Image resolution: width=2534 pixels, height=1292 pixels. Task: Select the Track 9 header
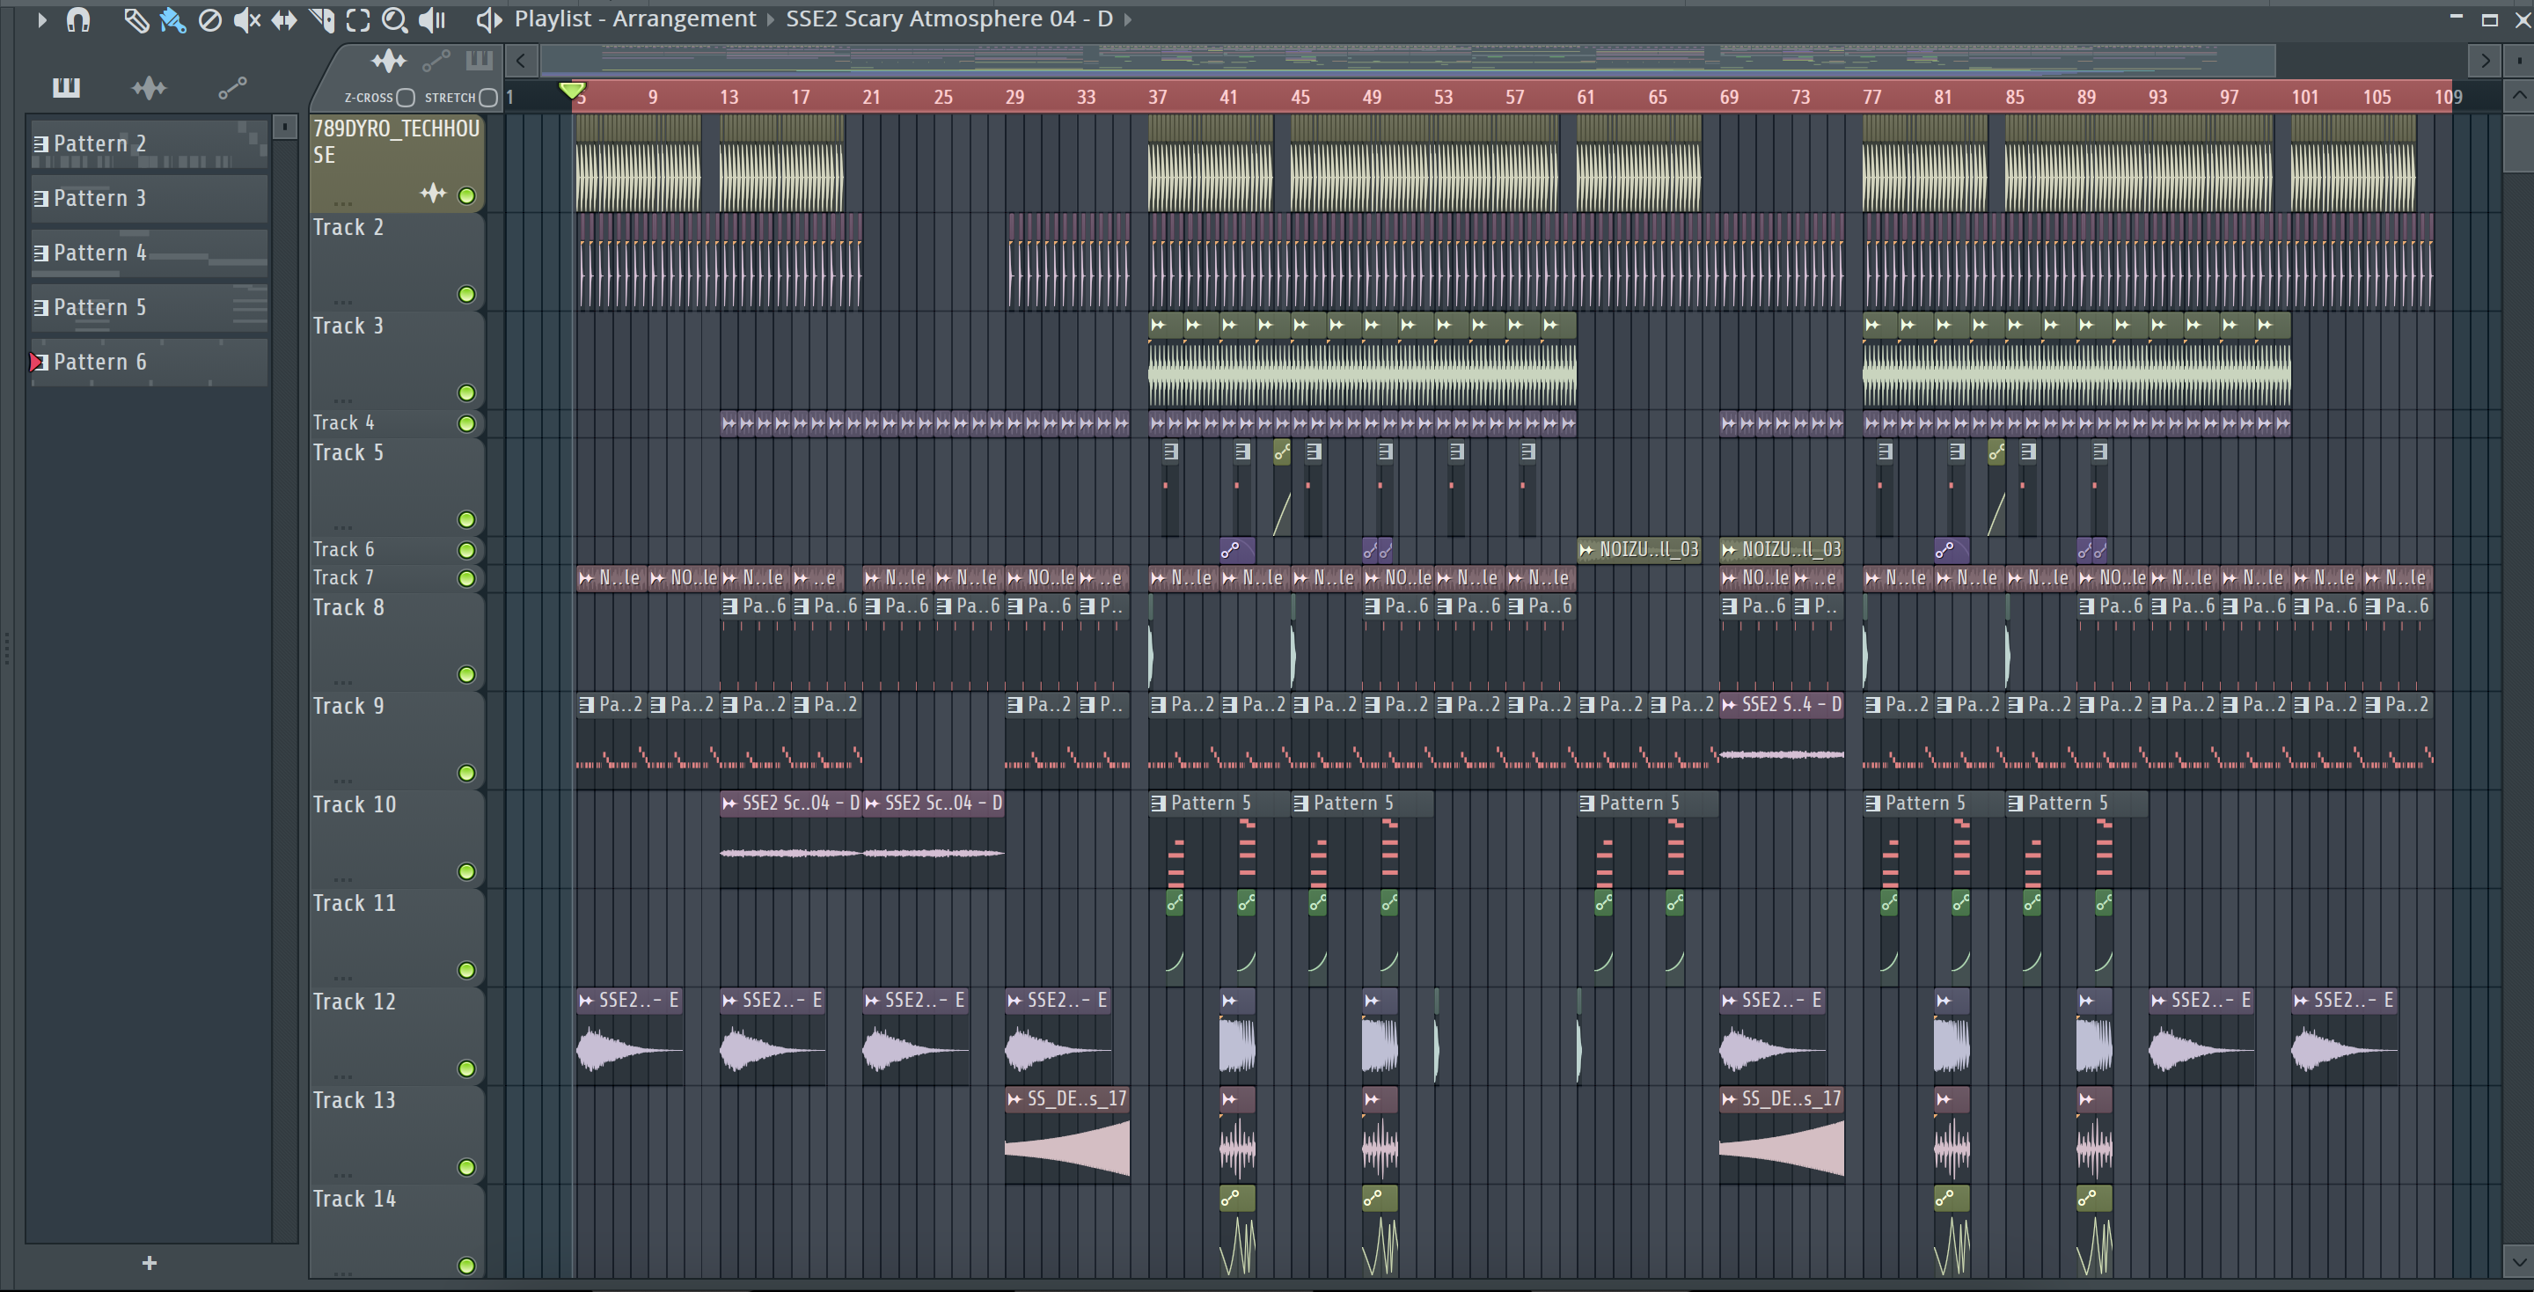click(x=397, y=740)
